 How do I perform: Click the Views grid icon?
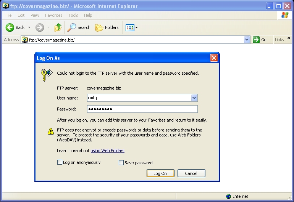click(x=130, y=28)
